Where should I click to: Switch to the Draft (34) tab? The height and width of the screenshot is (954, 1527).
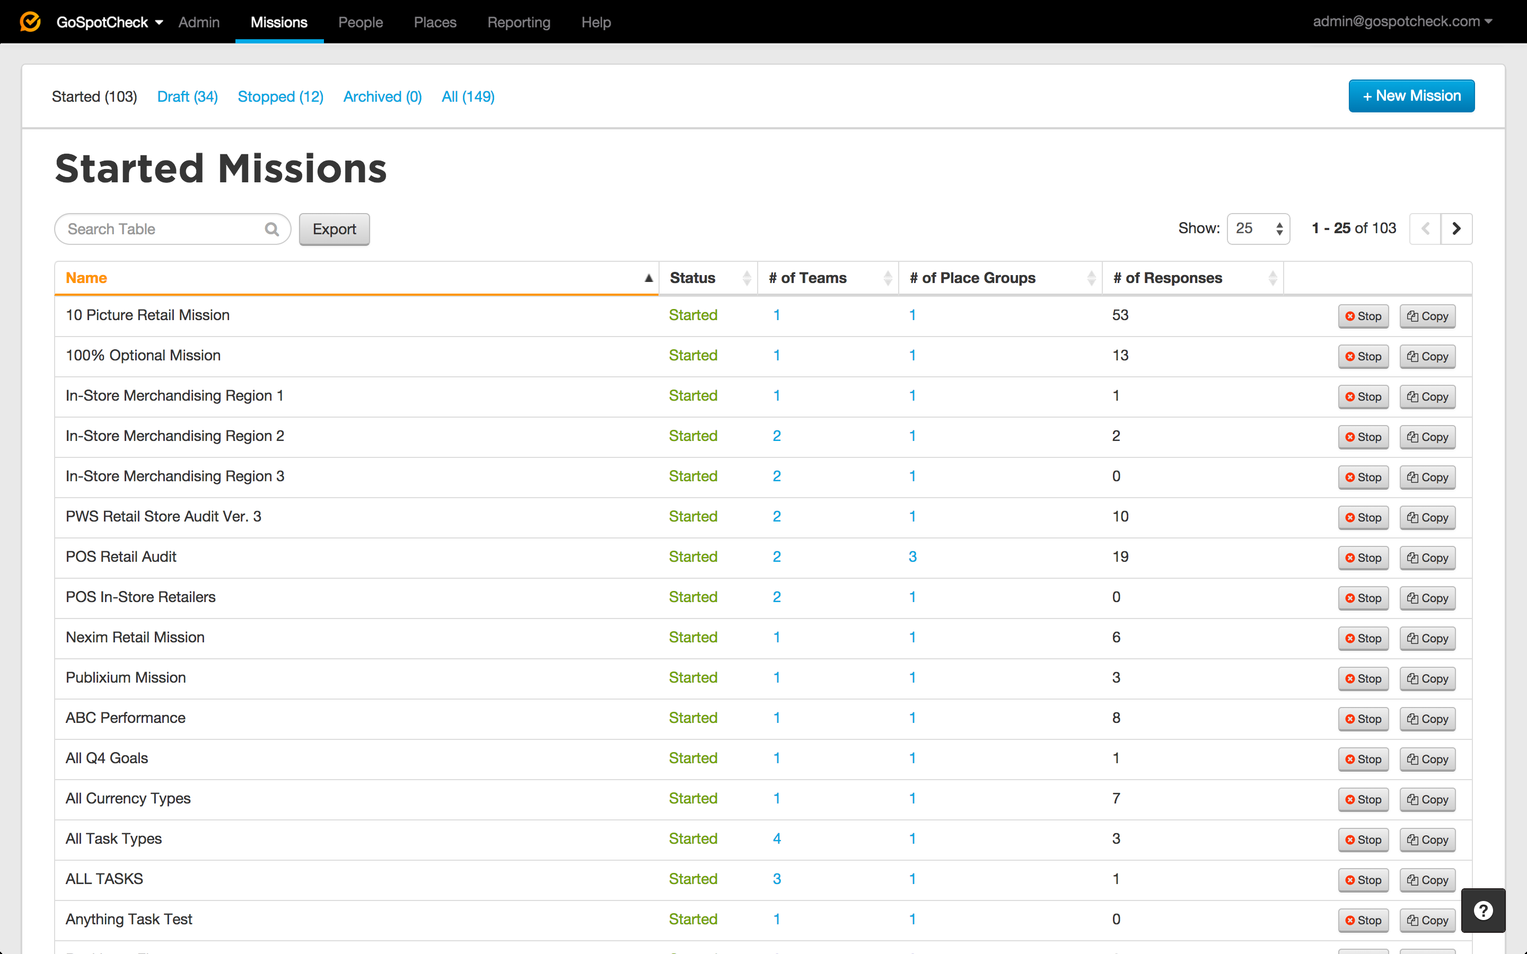187,96
